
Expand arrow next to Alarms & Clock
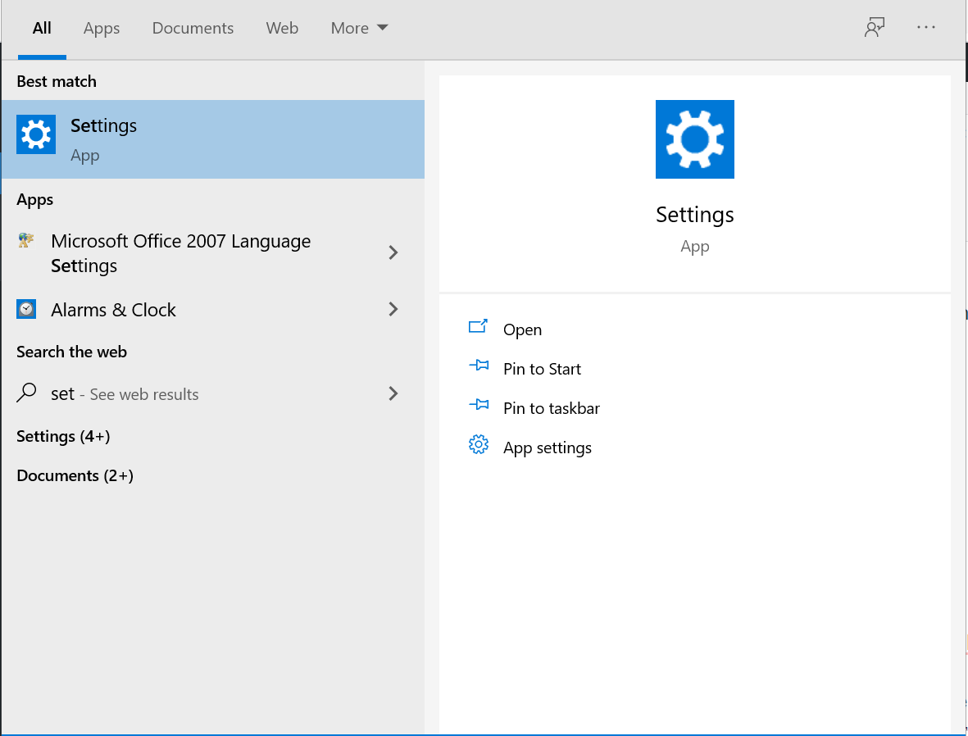click(393, 309)
